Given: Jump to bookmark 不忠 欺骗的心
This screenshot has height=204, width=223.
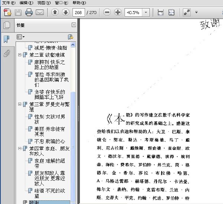Looking at the screenshot, I should [x=50, y=141].
